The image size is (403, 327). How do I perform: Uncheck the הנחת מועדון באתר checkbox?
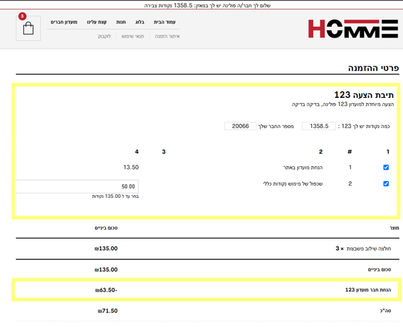[386, 168]
